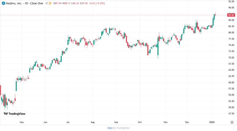Open the blue Data link
237x131 pixels.
(x=110, y=128)
